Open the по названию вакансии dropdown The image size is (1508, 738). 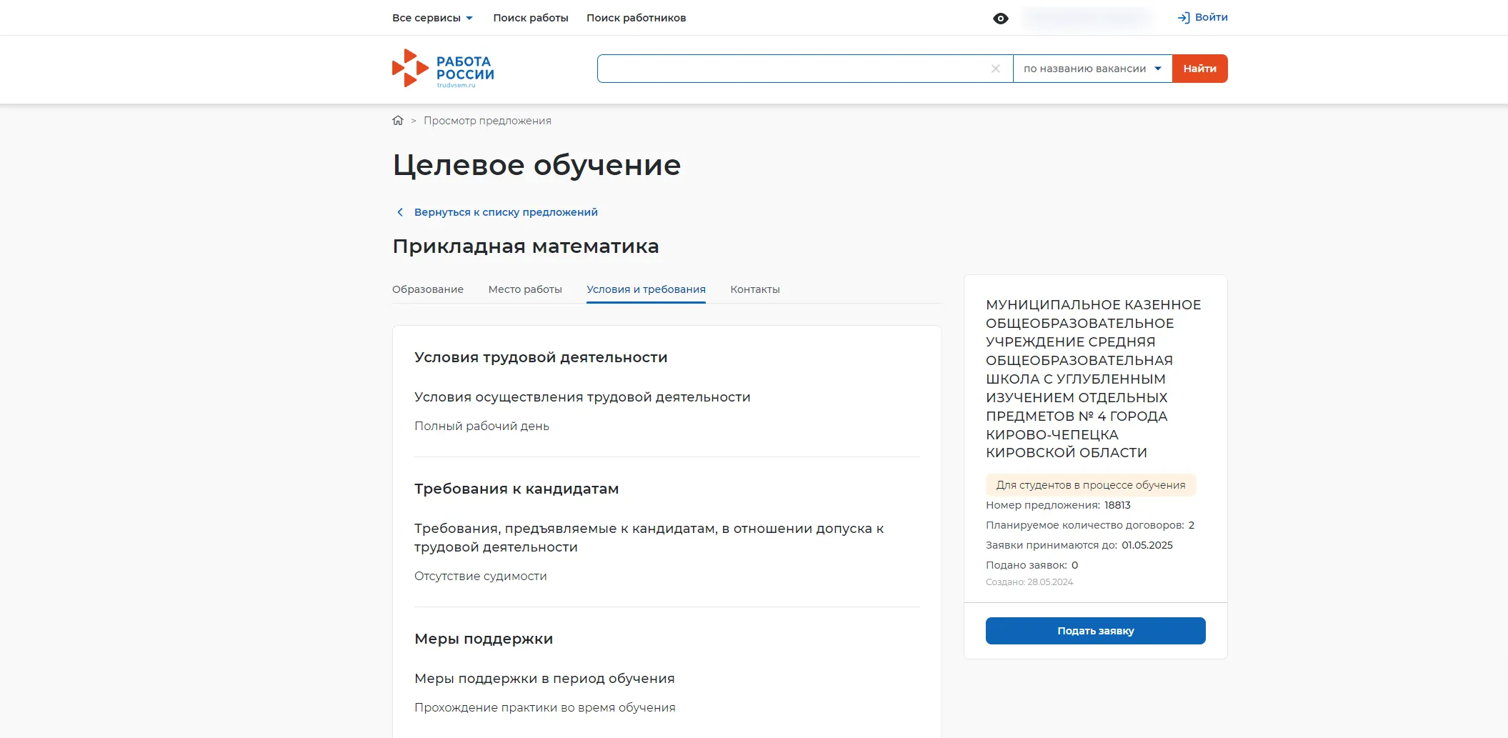click(x=1092, y=69)
